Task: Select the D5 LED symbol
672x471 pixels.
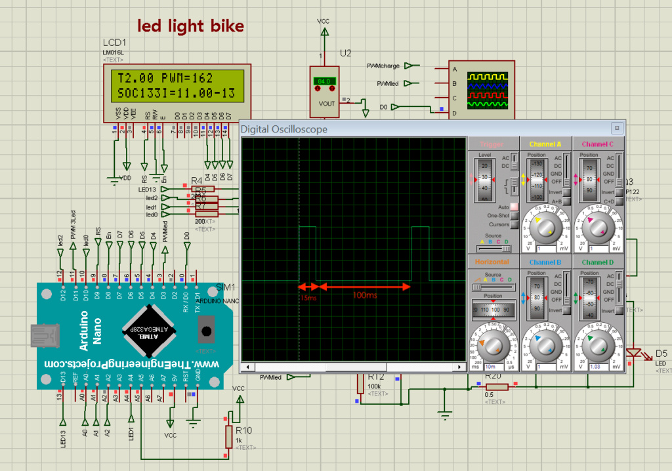Action: coord(634,353)
